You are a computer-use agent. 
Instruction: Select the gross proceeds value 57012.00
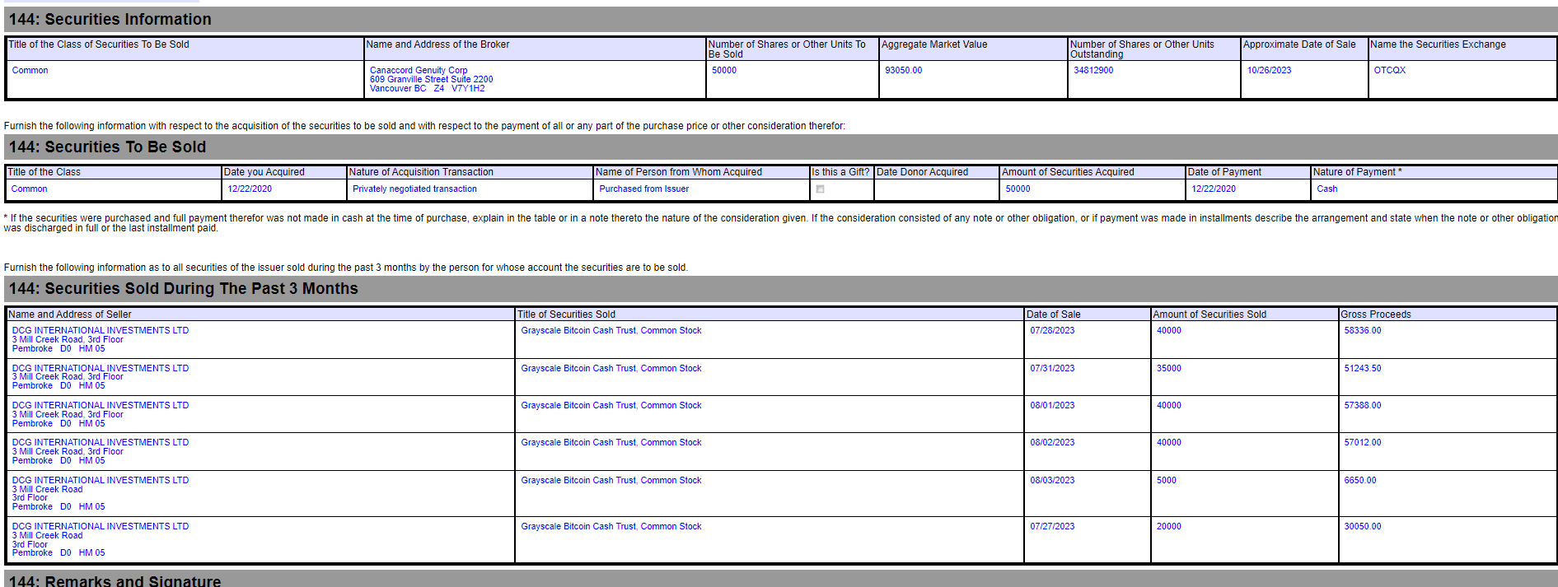tap(1362, 443)
